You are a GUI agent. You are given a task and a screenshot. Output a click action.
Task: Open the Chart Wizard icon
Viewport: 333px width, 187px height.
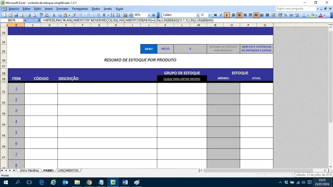tap(125, 15)
